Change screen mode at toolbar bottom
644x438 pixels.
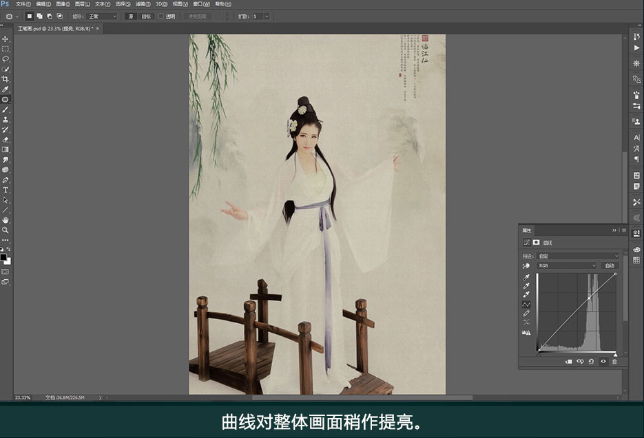click(6, 282)
